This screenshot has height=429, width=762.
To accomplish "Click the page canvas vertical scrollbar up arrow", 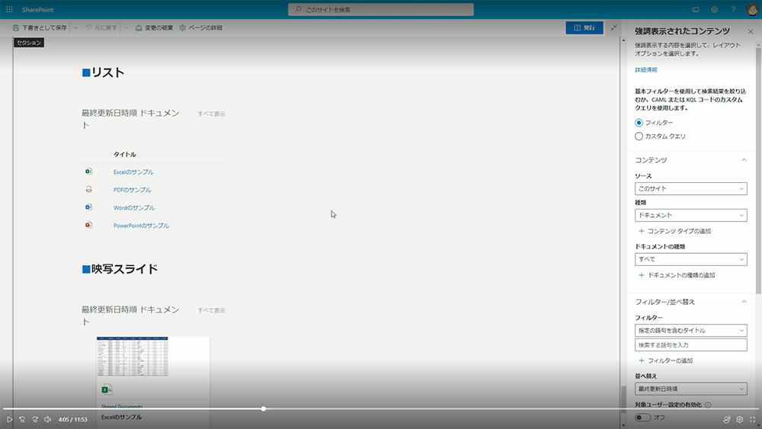I will coord(623,40).
